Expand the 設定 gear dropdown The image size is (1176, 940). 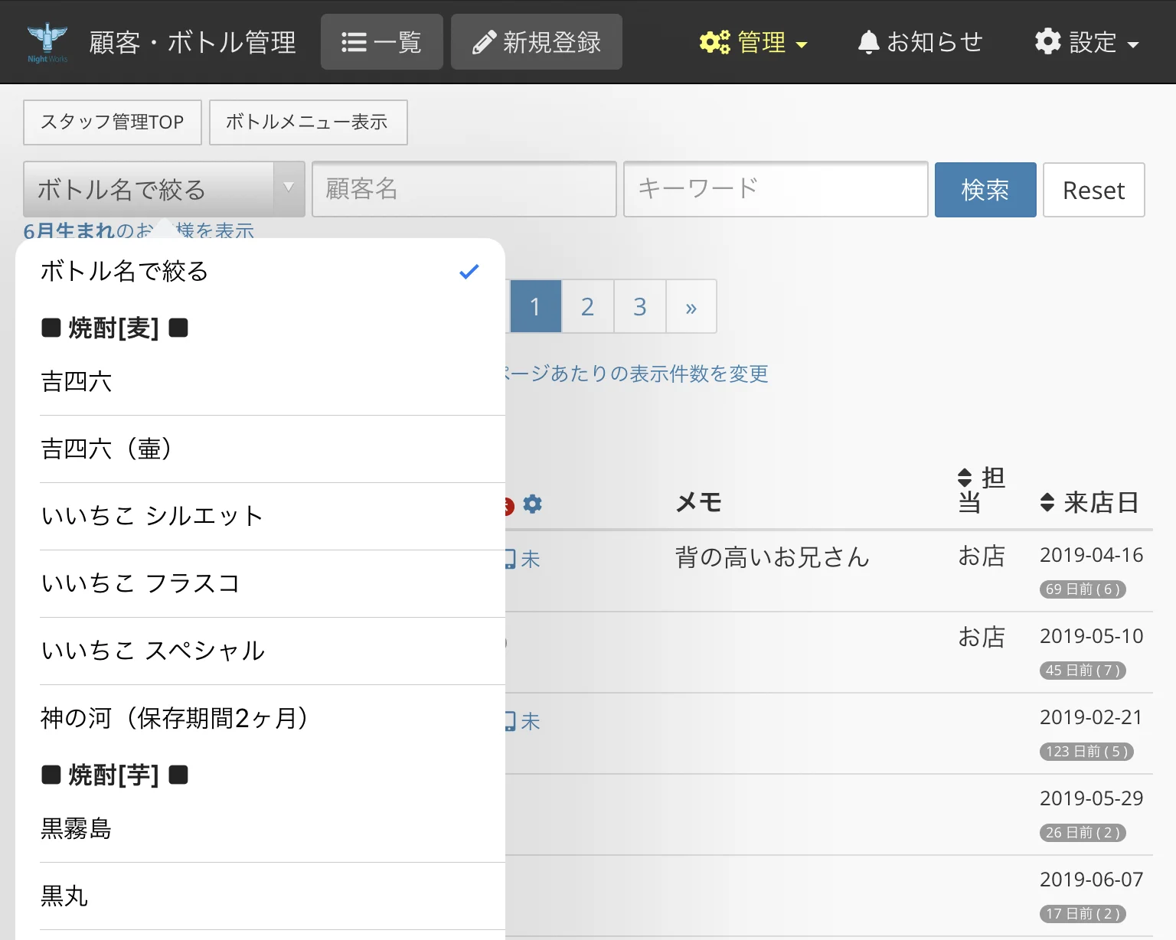point(1087,42)
